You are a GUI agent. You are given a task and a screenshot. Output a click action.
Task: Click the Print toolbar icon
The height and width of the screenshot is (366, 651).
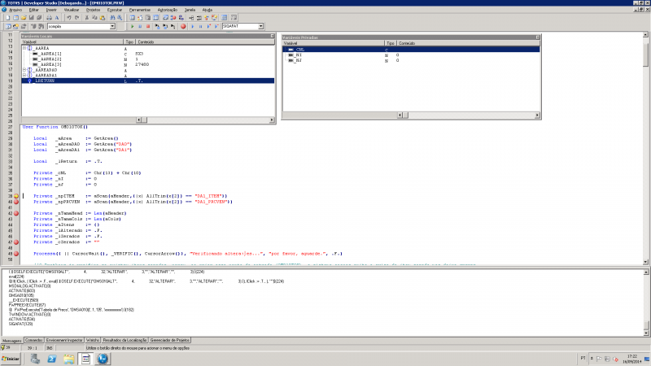(x=49, y=18)
